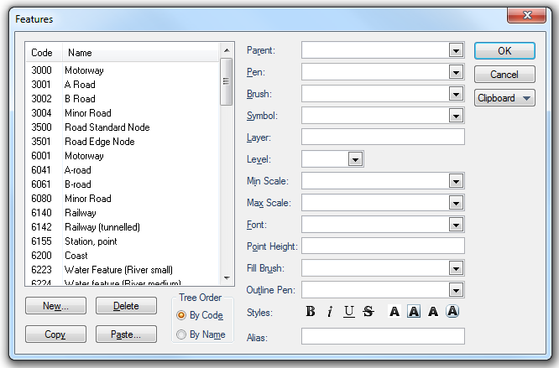Select Railway (tunnelled) in the features list
The image size is (559, 368).
[x=102, y=227]
